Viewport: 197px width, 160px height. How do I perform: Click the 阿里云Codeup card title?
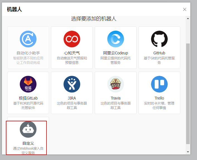[116, 53]
